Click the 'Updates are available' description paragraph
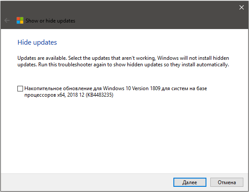 123,61
